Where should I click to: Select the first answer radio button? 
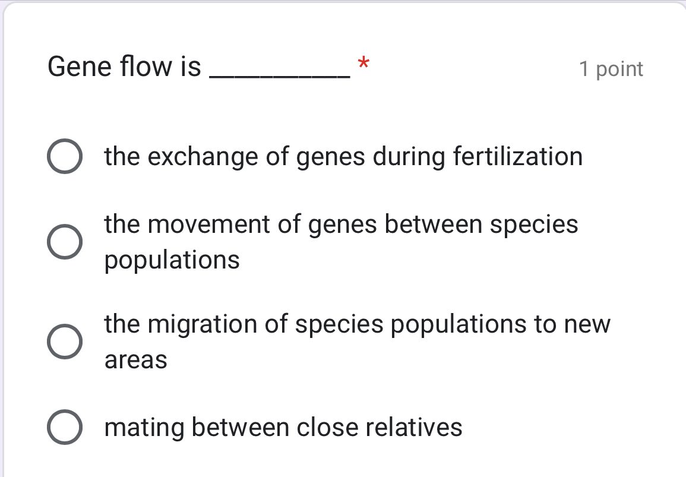[65, 156]
